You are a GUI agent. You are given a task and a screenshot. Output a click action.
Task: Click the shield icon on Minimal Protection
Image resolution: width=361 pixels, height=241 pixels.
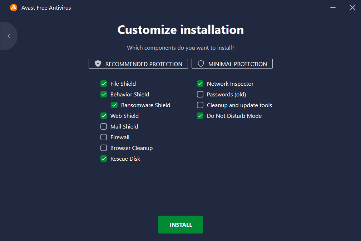pyautogui.click(x=201, y=64)
